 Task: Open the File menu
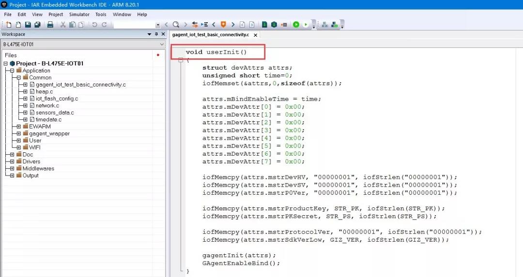point(8,15)
